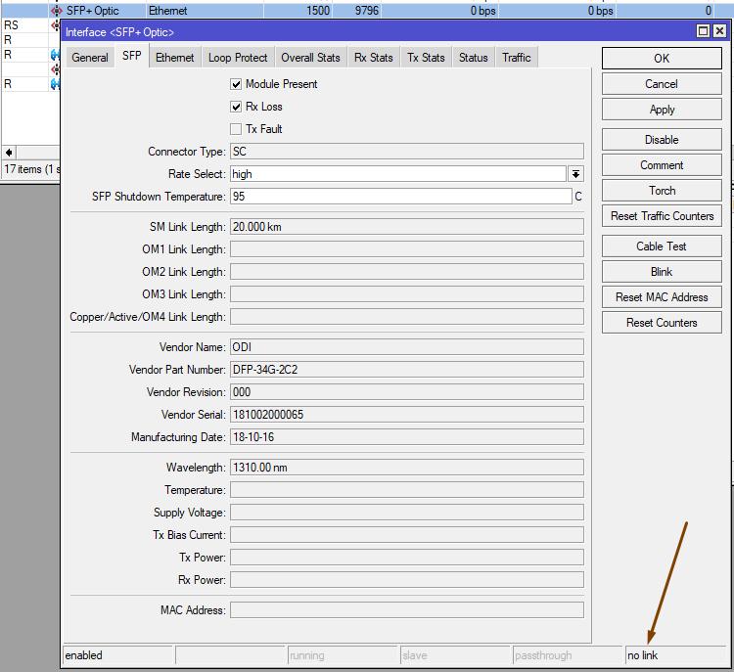This screenshot has width=734, height=672.
Task: Click Reset Traffic Counters
Action: 662,216
